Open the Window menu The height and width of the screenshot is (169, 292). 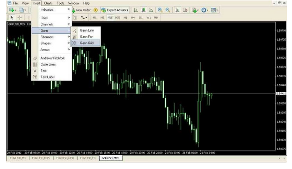(x=73, y=3)
